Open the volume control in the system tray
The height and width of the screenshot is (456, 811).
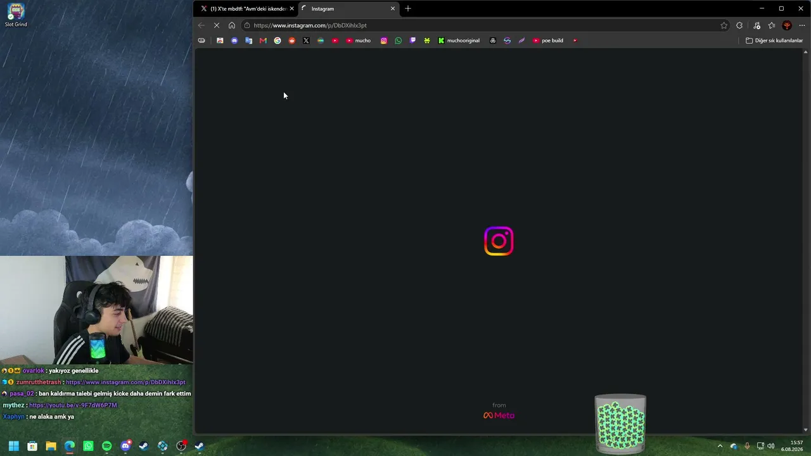click(771, 446)
